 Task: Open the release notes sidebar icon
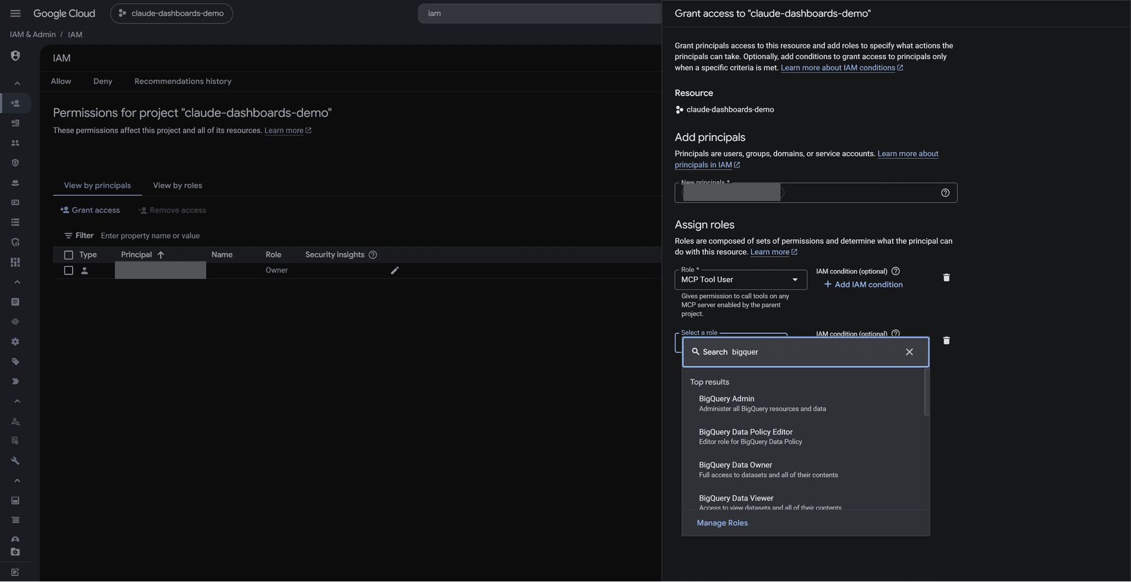coord(16,572)
